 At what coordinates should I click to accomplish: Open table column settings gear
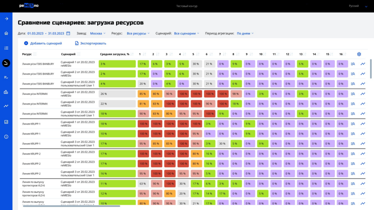click(359, 54)
